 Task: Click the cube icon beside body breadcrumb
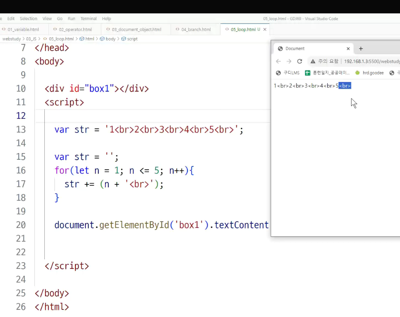pyautogui.click(x=102, y=39)
